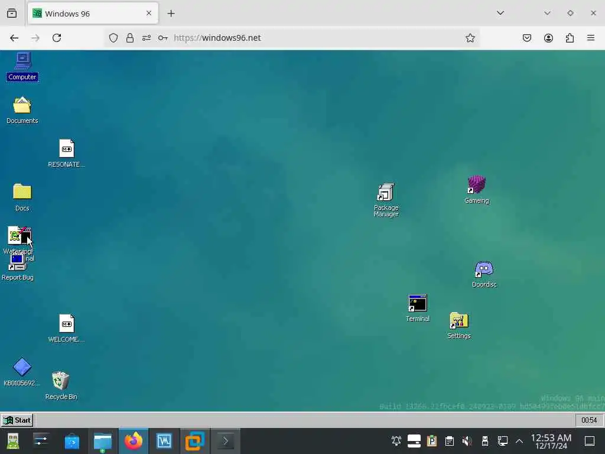Image resolution: width=605 pixels, height=454 pixels.
Task: Close the Windows 96 tab
Action: (149, 14)
